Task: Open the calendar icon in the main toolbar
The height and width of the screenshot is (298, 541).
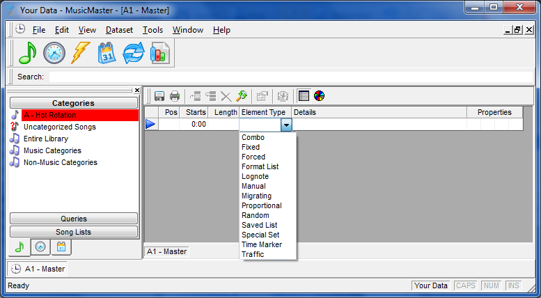Action: [x=107, y=53]
